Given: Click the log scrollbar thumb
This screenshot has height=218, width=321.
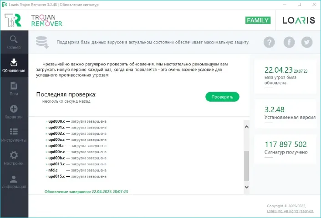Looking at the screenshot, I should click(x=247, y=166).
